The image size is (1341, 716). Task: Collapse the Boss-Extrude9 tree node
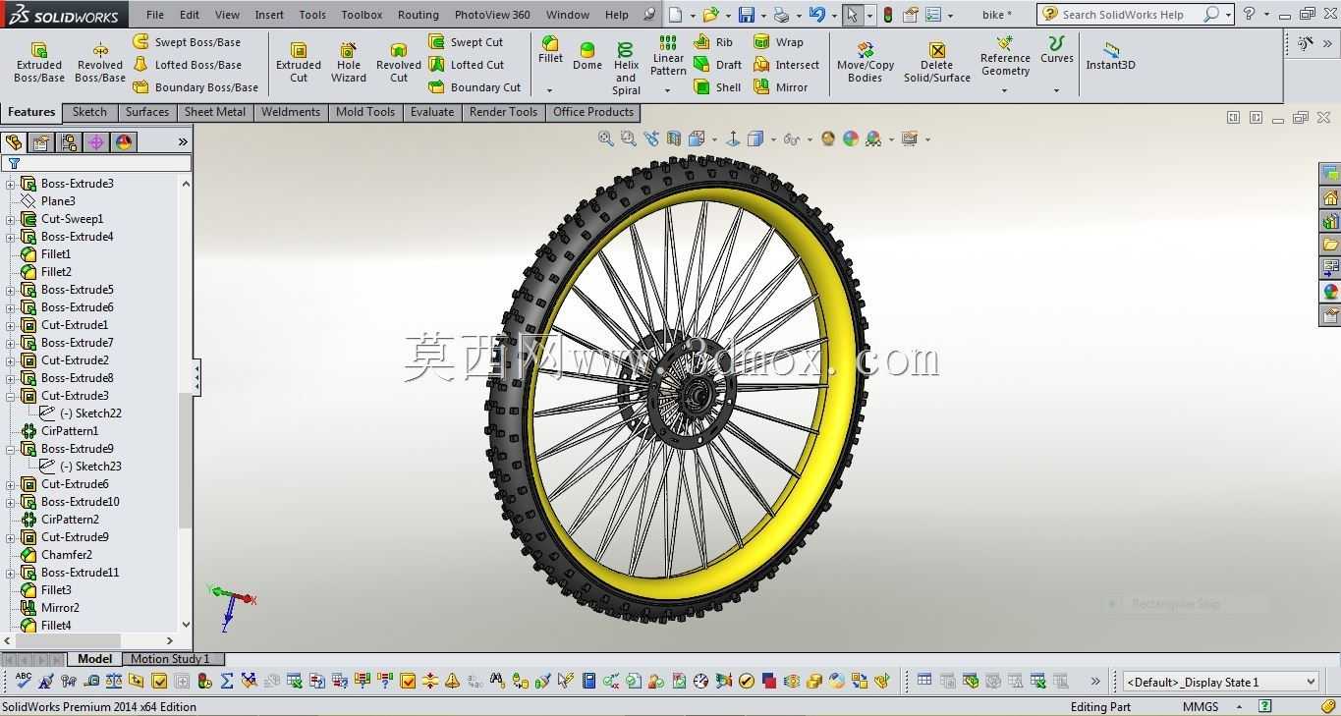11,449
